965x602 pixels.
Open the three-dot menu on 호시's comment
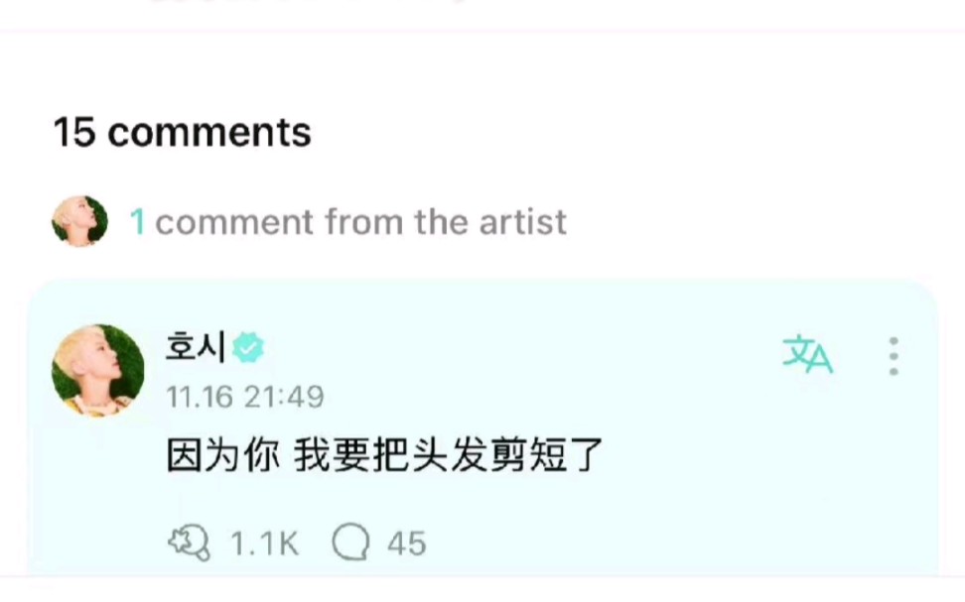click(x=894, y=356)
